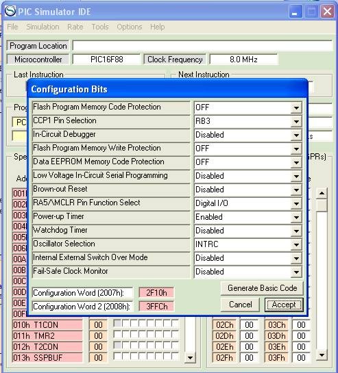Expand RA5/MCLR Pin Function Select dropdown
The height and width of the screenshot is (373, 338).
pyautogui.click(x=296, y=204)
